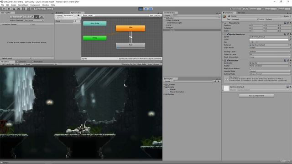Toggle the Static checkbox in Inspector
The width and height of the screenshot is (292, 164).
coord(282,16)
